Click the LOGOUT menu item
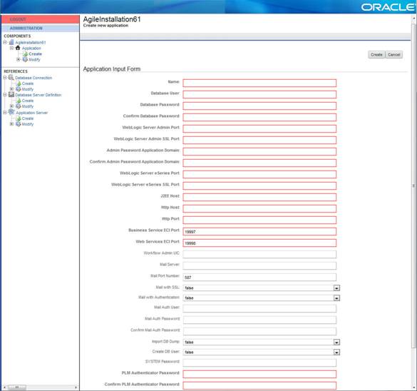Viewport: 417px width, 391px height. pyautogui.click(x=41, y=19)
